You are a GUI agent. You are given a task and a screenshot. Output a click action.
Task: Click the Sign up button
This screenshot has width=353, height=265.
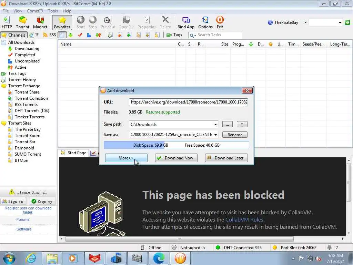42,202
